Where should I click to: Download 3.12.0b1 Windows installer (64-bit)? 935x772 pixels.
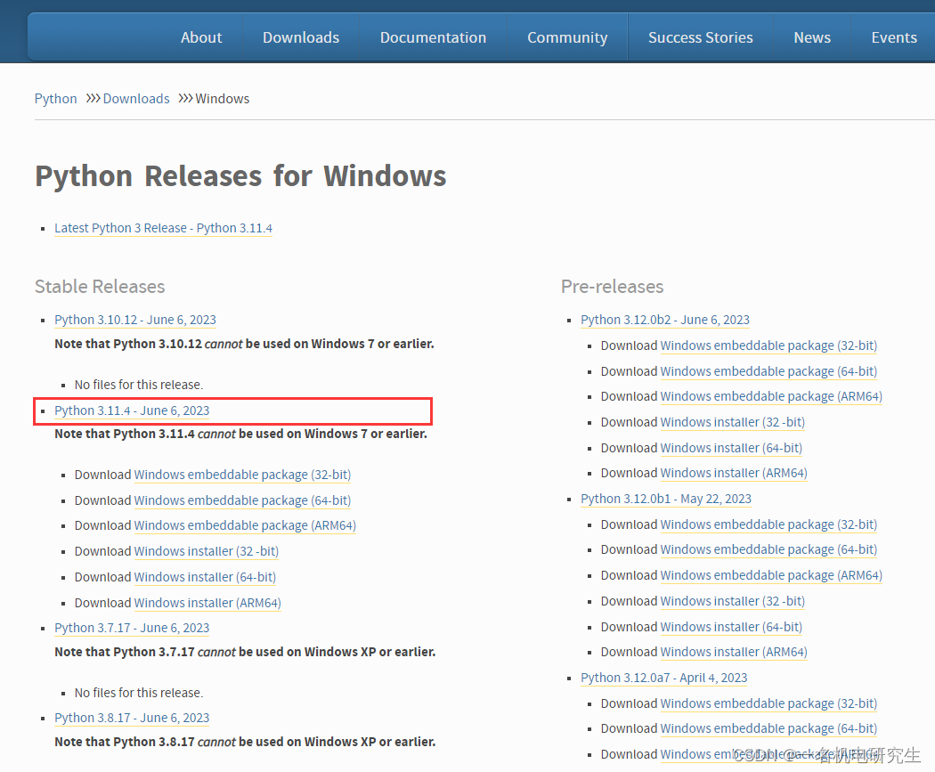pos(731,627)
